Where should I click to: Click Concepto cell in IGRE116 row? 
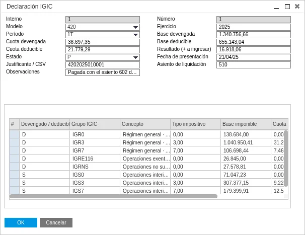coord(145,159)
